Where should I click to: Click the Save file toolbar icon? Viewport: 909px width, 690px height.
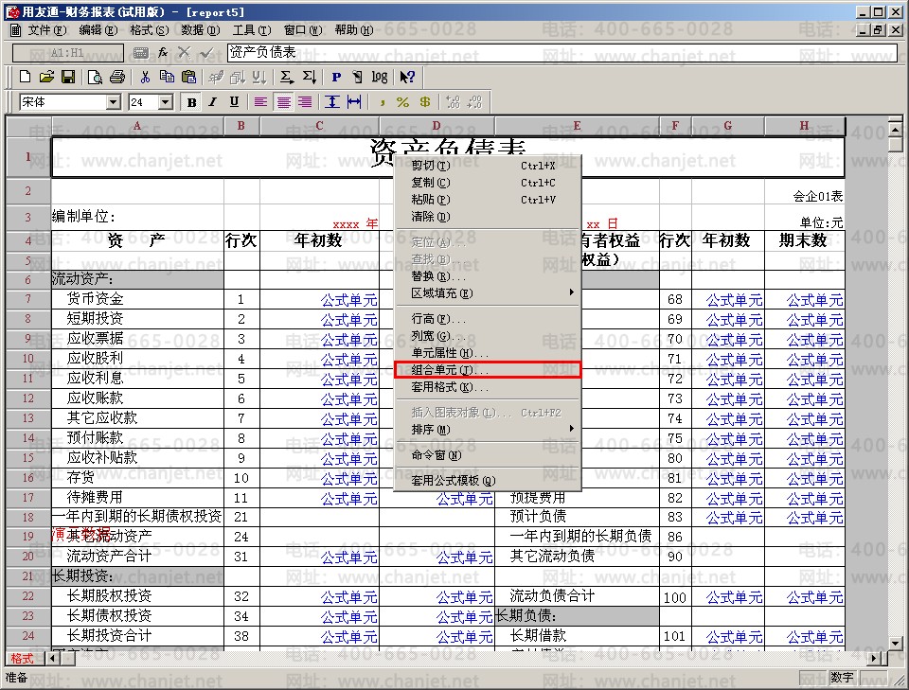coord(68,77)
